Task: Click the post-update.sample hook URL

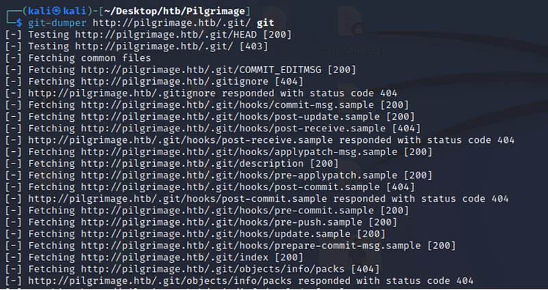Action: pos(230,117)
